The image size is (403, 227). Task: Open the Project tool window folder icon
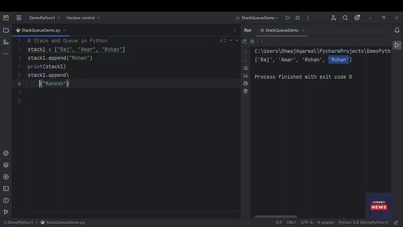coord(6,30)
